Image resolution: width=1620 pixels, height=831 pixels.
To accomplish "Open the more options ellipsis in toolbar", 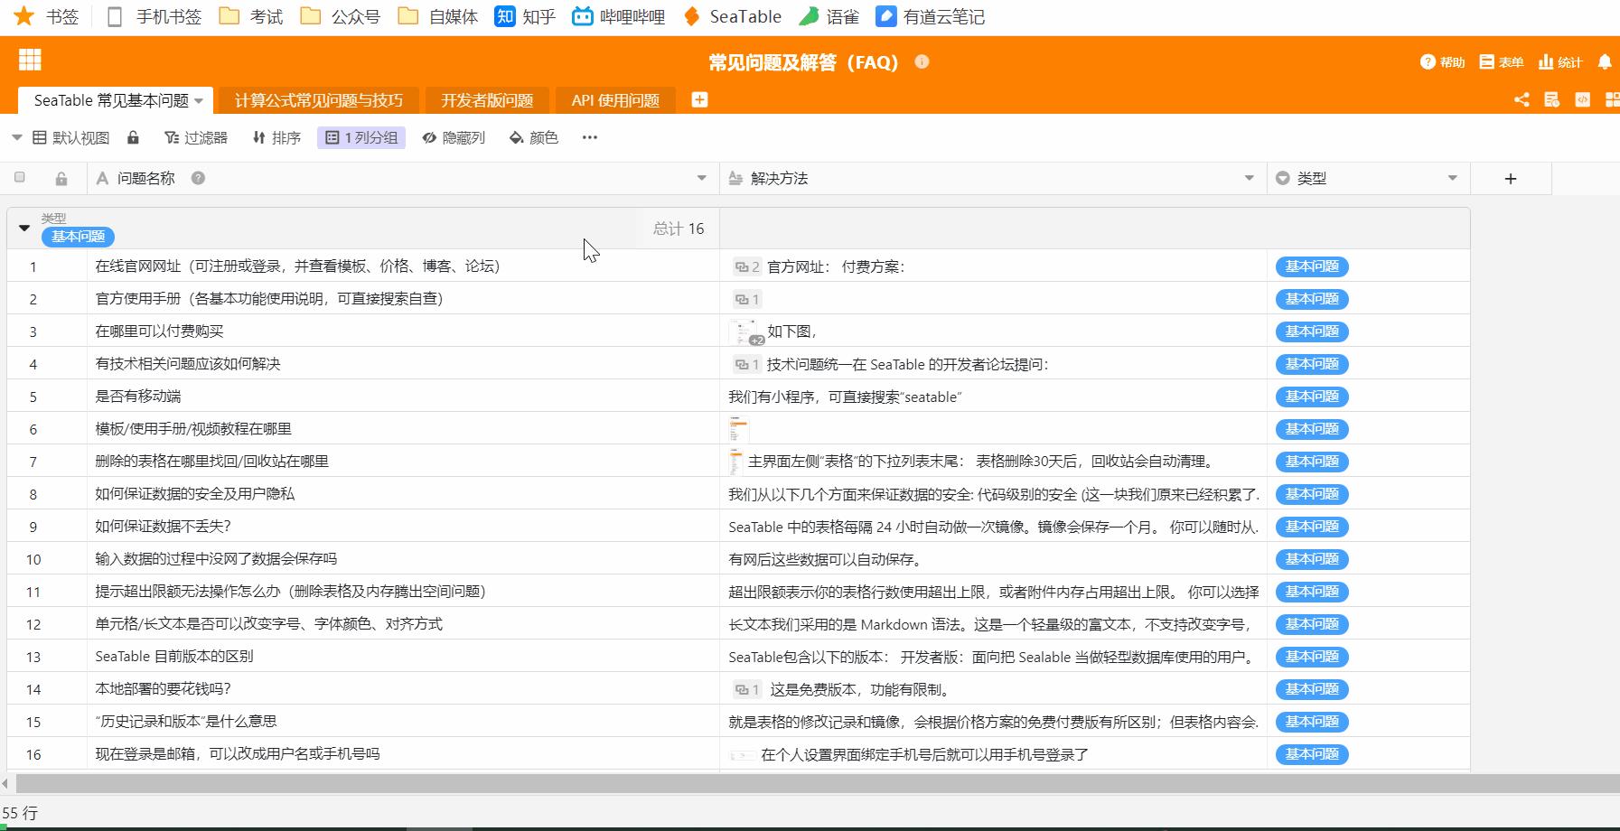I will click(x=589, y=137).
